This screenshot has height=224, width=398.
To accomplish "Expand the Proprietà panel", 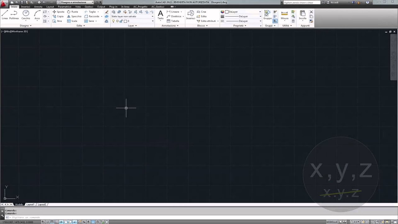I will coord(240,26).
